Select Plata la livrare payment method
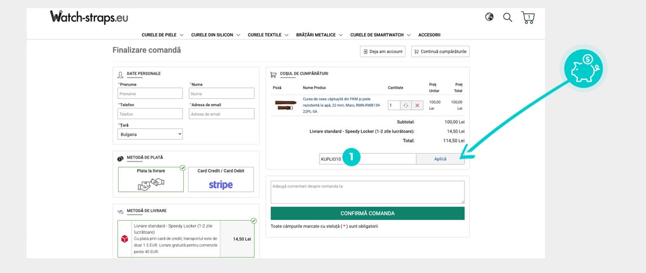 [151, 180]
